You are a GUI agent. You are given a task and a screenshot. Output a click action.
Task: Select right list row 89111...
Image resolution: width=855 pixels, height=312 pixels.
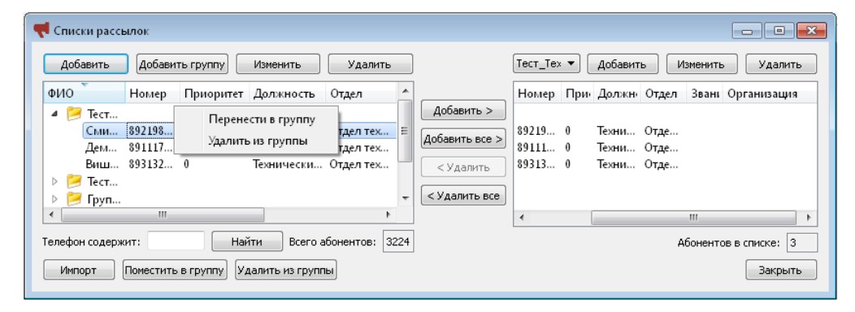tap(666, 148)
